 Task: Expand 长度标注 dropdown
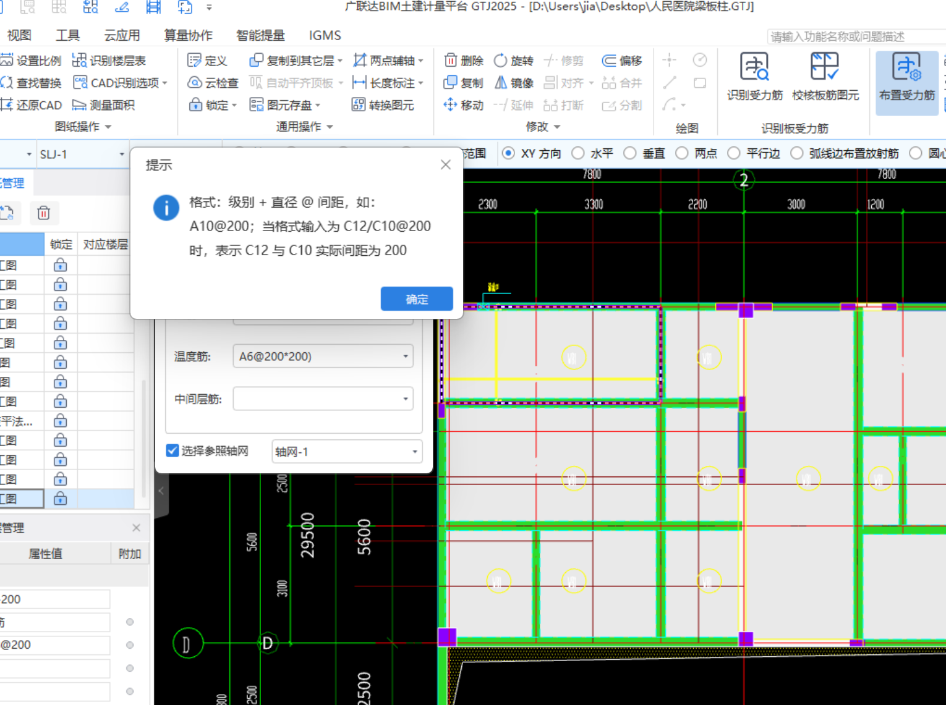pyautogui.click(x=421, y=83)
